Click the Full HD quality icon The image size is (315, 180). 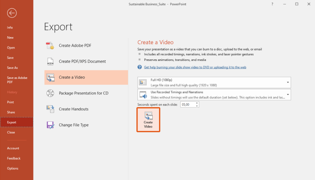[x=143, y=82]
